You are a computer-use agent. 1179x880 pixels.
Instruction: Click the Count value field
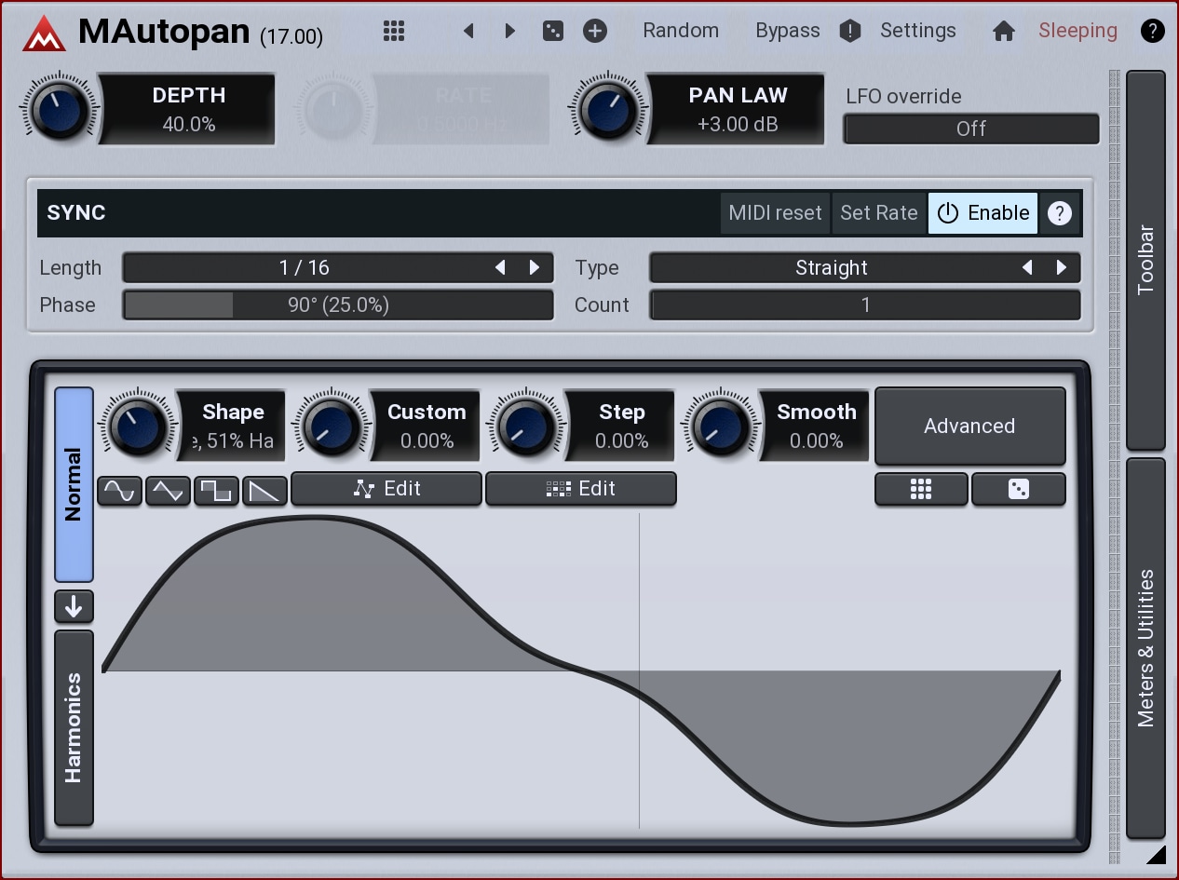(x=864, y=305)
